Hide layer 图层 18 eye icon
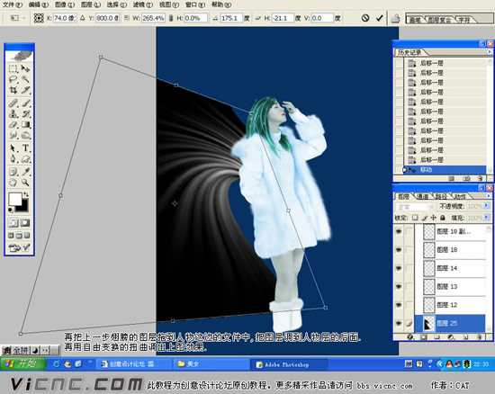 click(399, 250)
